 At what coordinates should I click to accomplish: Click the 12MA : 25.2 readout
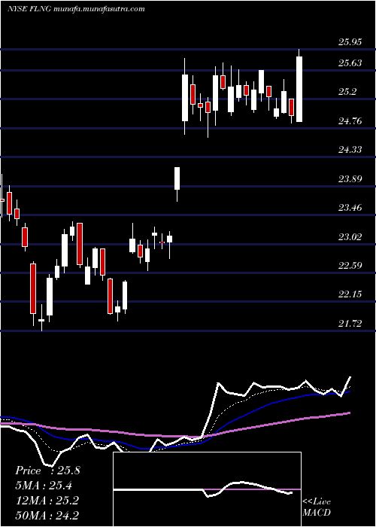tap(47, 501)
